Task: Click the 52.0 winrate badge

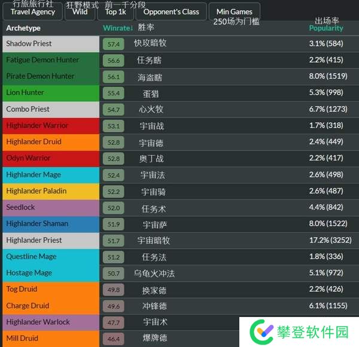Action: (114, 208)
